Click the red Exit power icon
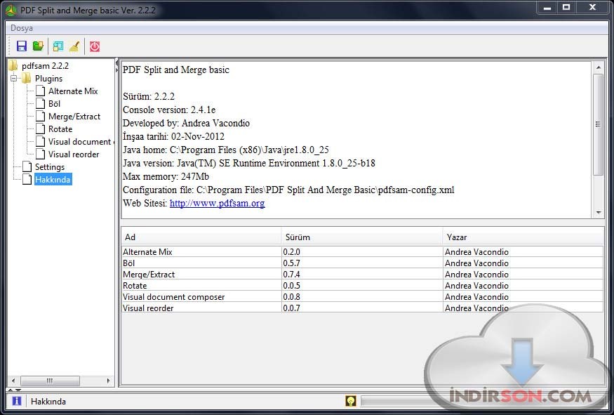The image size is (614, 415). pos(95,46)
